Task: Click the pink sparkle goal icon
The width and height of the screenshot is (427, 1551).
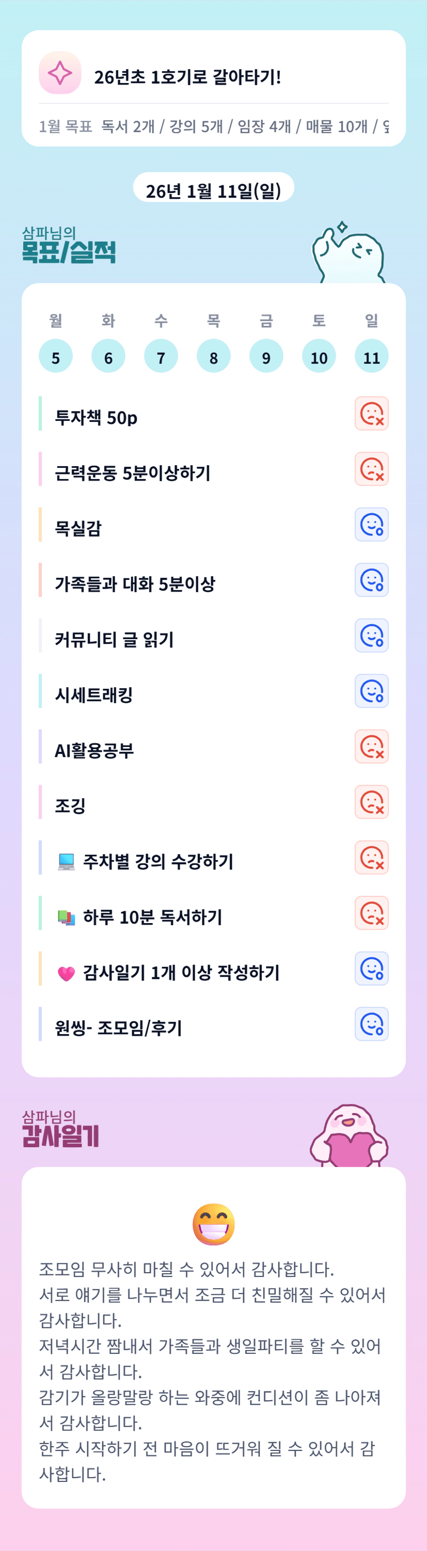Action: tap(59, 73)
